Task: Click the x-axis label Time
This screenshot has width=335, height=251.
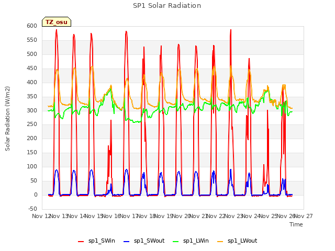Action: pos(296,224)
